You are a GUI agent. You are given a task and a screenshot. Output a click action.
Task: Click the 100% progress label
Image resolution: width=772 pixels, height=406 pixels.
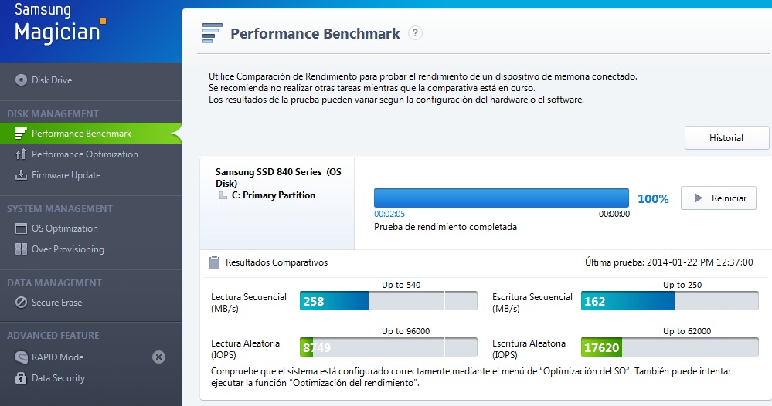(653, 198)
